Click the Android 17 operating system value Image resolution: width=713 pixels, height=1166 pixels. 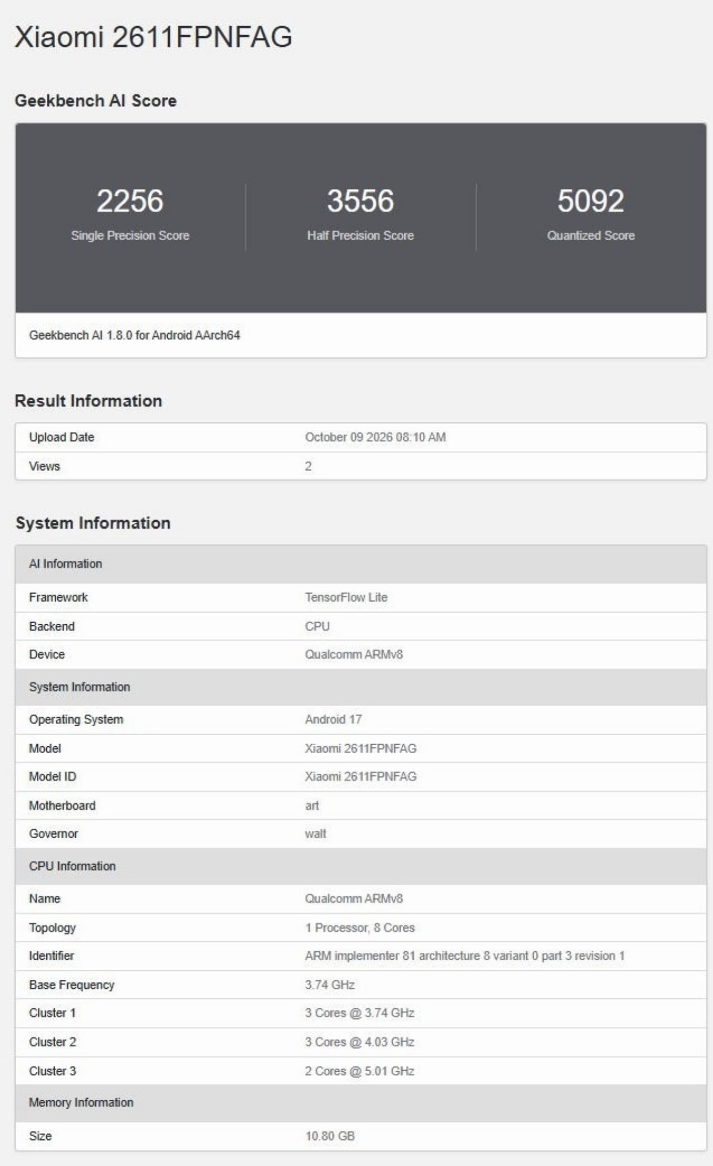(x=333, y=719)
